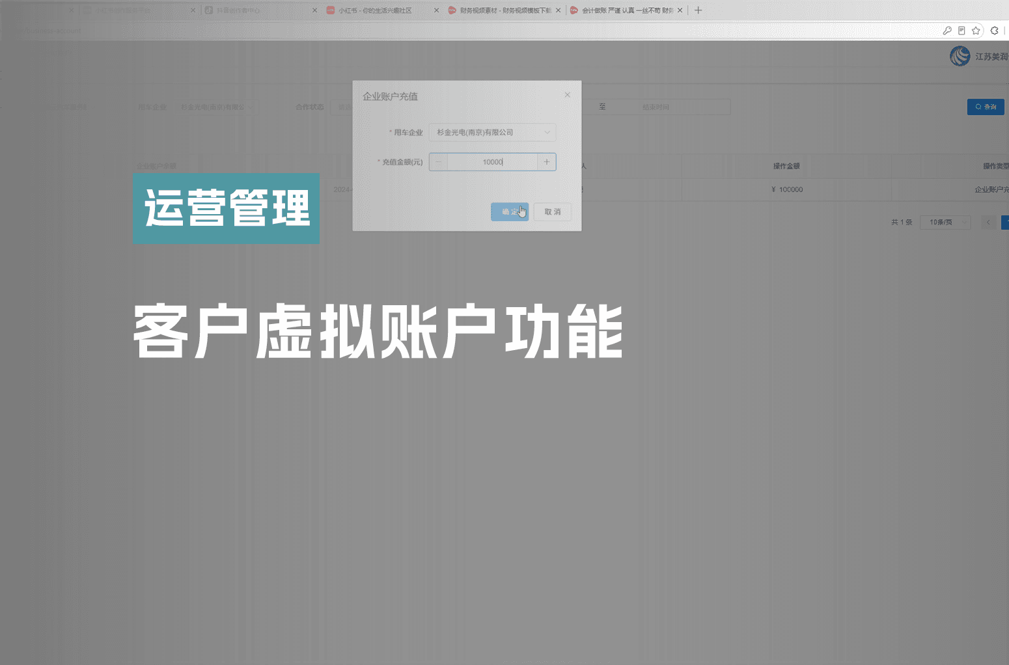Close the 小红书 tab
Screen dimensions: 1009x665
(x=436, y=10)
